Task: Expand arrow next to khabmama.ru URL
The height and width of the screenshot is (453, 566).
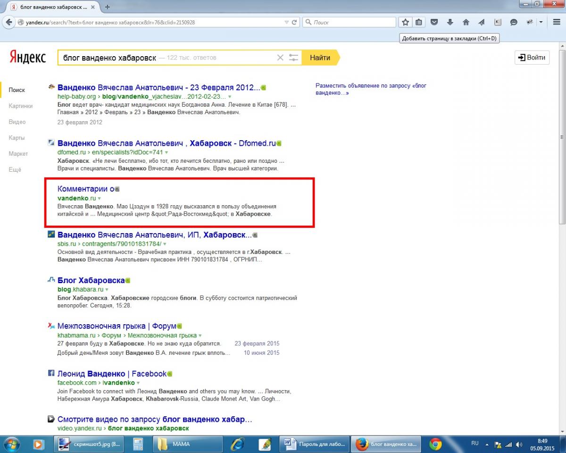Action: 200,336
